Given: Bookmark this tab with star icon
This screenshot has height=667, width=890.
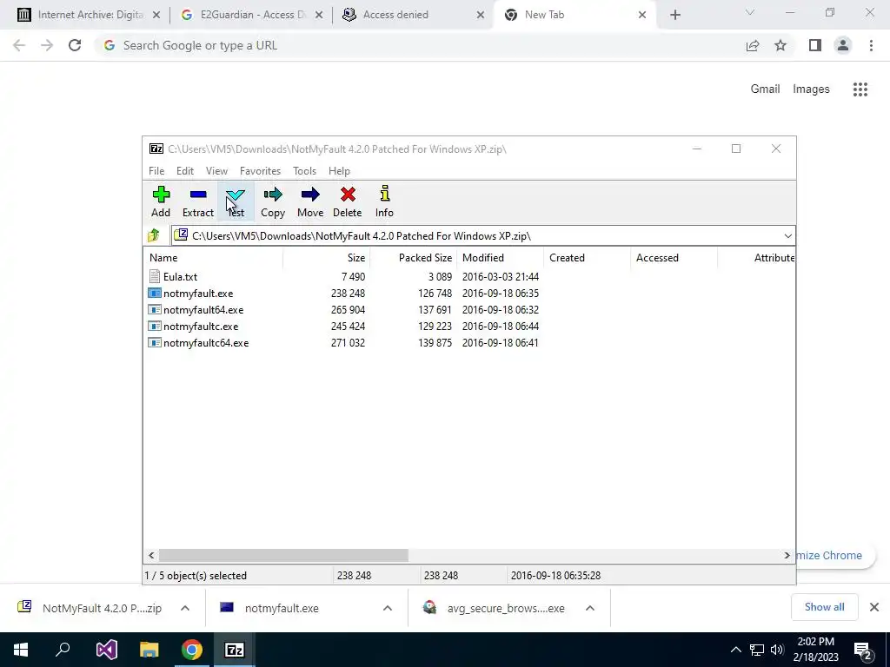Looking at the screenshot, I should [780, 45].
